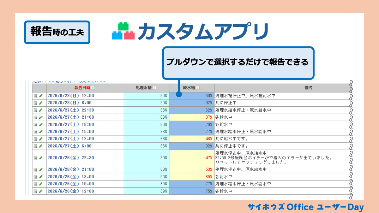The height and width of the screenshot is (213, 379).
Task: Select 80% treated tank value in the 6/27 18:00 row
Action: tap(164, 125)
